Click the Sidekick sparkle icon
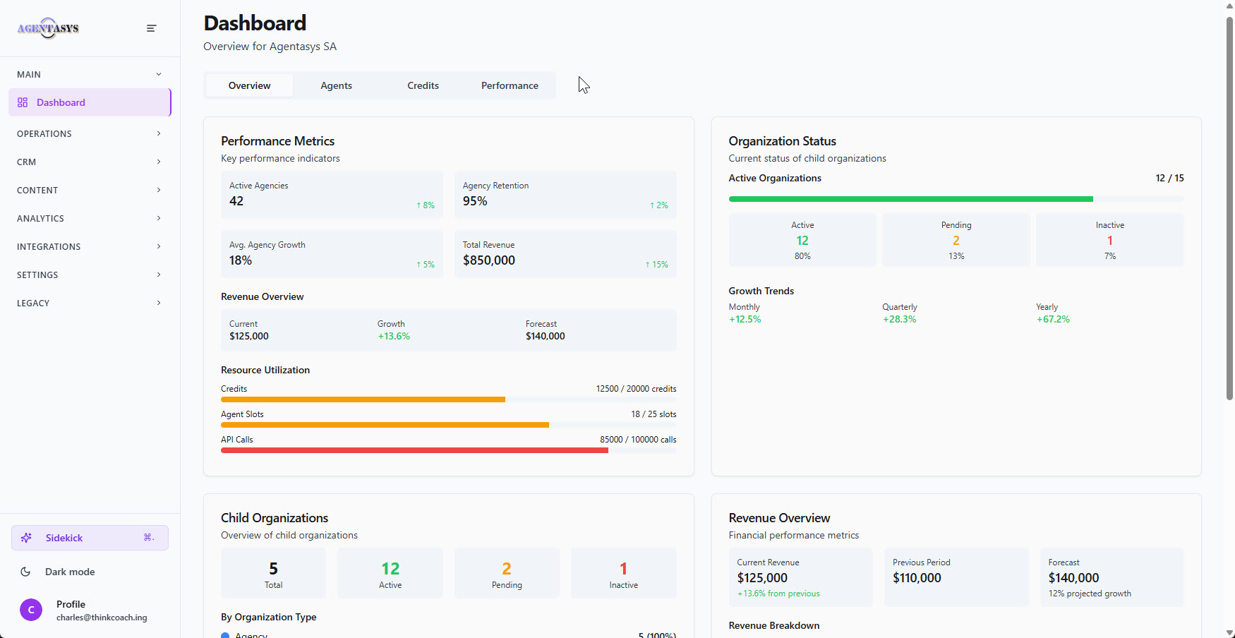Viewport: 1235px width, 638px height. (x=27, y=538)
